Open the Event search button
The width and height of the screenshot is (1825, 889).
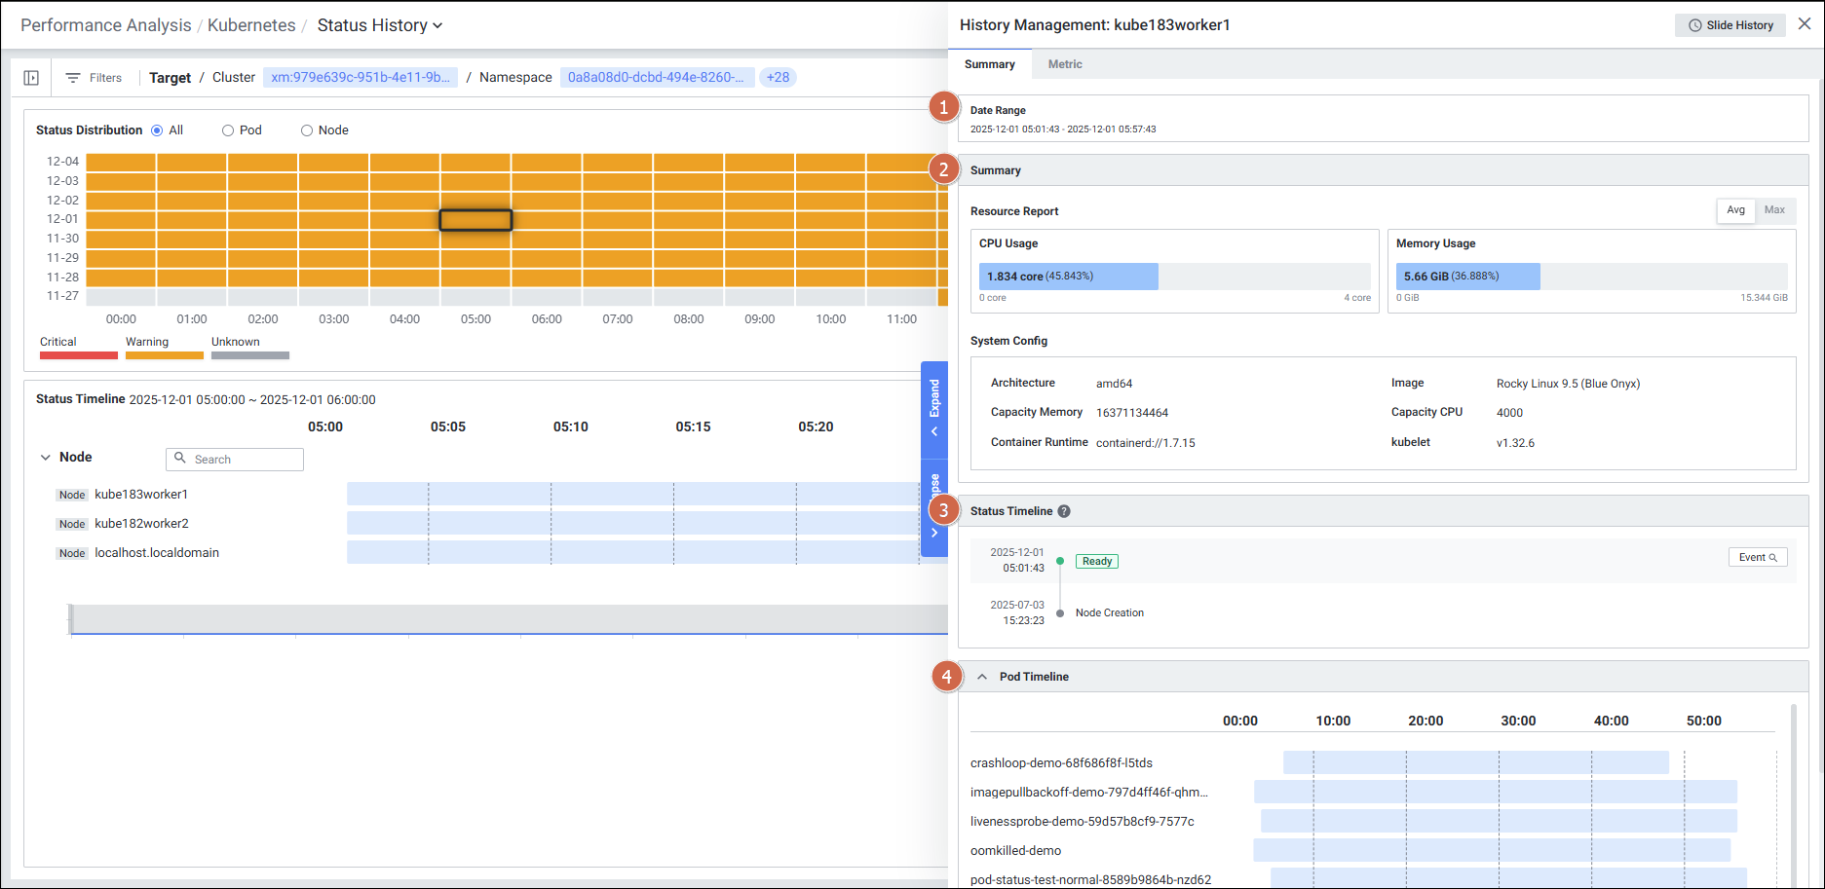(1757, 558)
